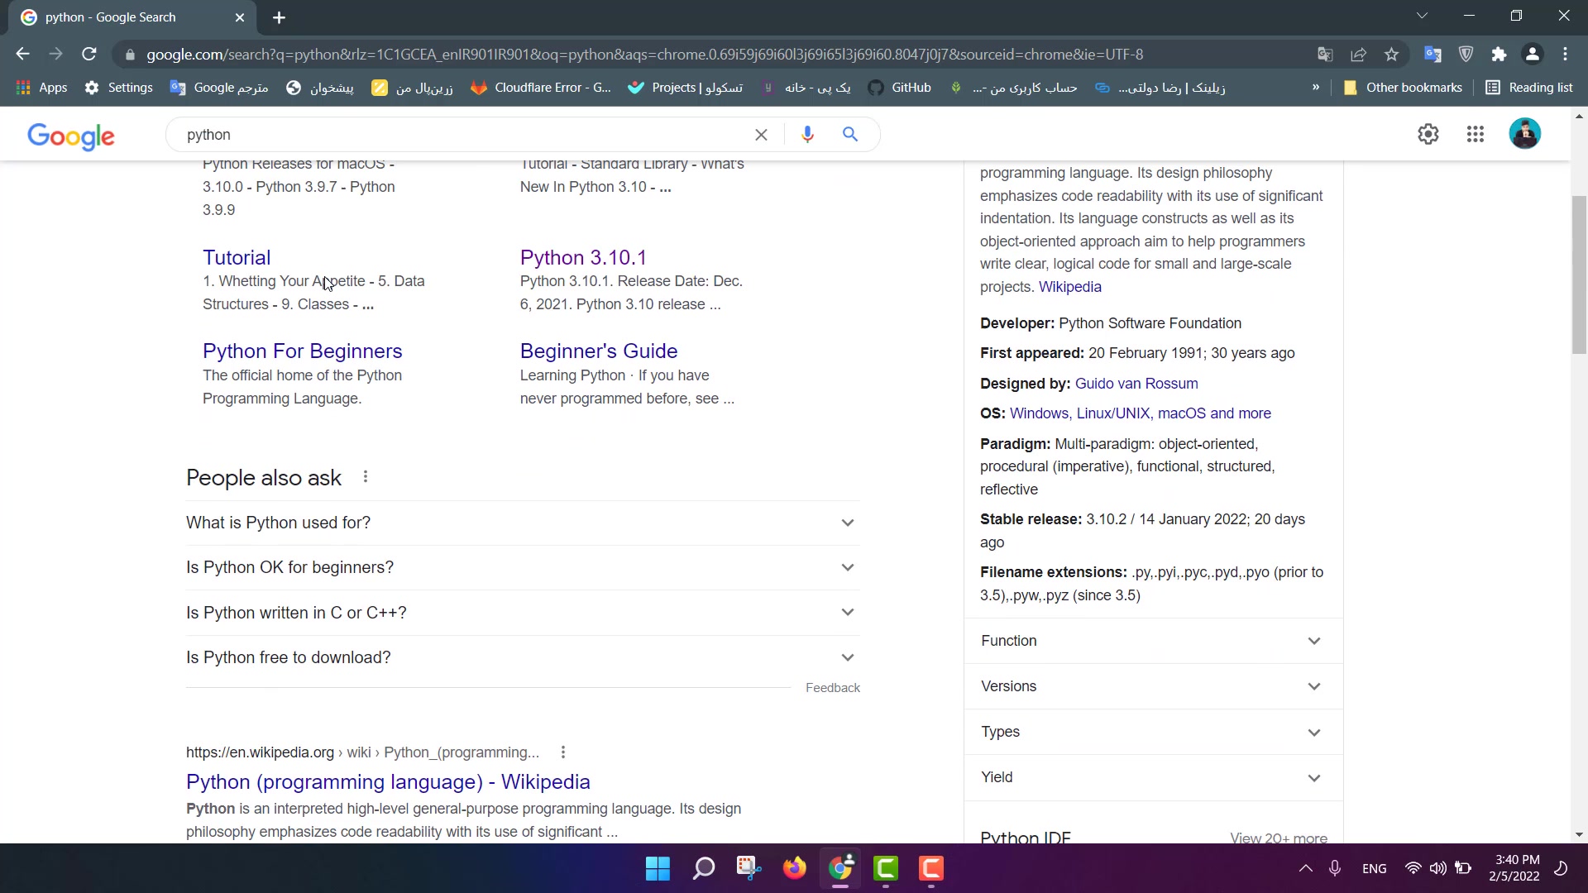Open a new Chrome tab

(x=279, y=17)
